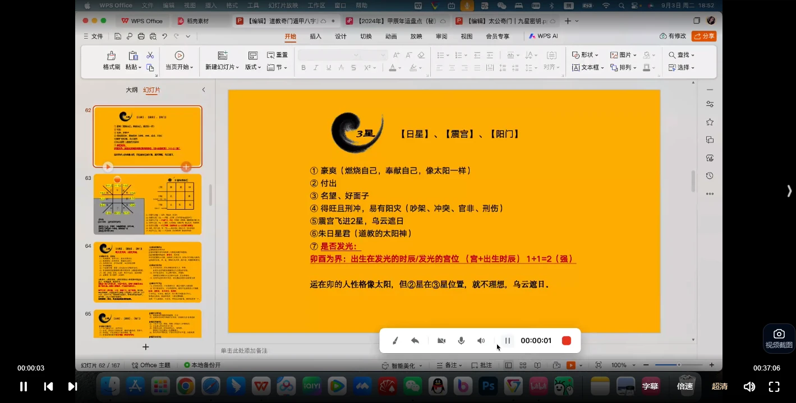Click the normal view icon in status bar

(x=508, y=365)
